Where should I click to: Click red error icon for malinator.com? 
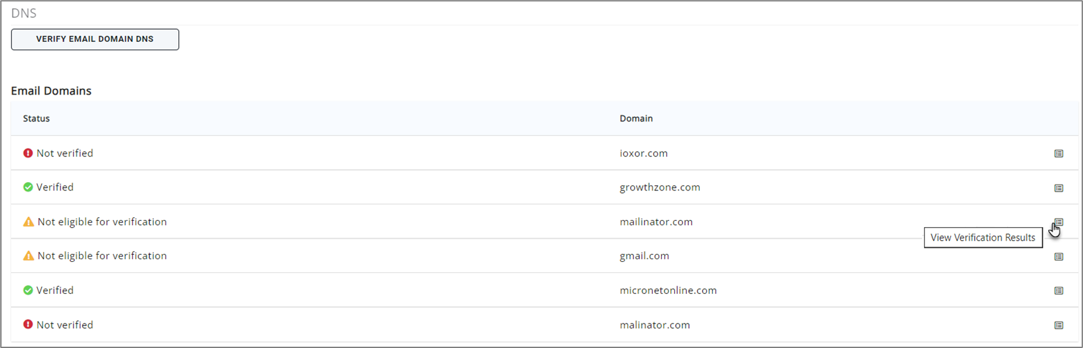click(28, 324)
